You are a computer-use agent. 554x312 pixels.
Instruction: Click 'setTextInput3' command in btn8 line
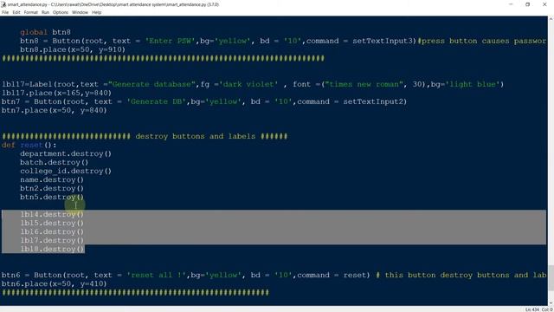pos(383,41)
